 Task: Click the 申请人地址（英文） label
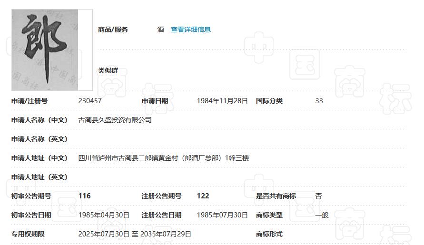39,177
